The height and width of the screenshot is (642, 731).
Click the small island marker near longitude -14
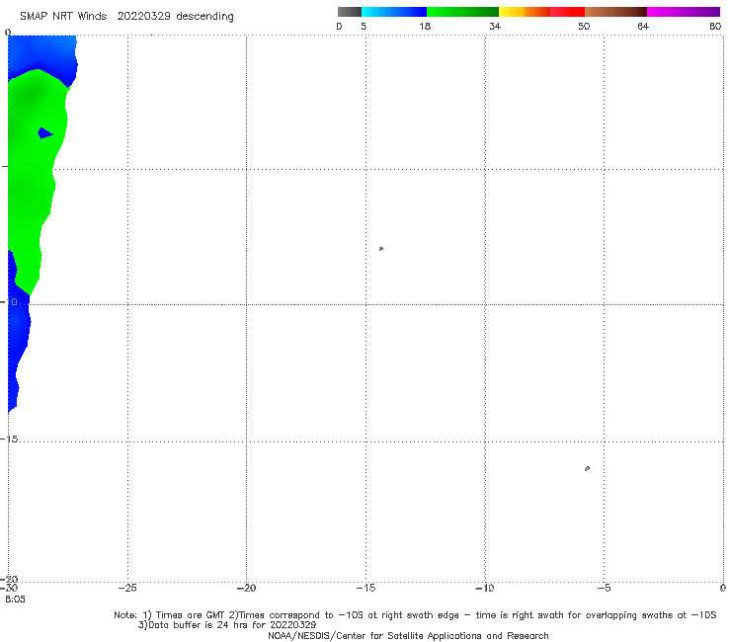[381, 249]
